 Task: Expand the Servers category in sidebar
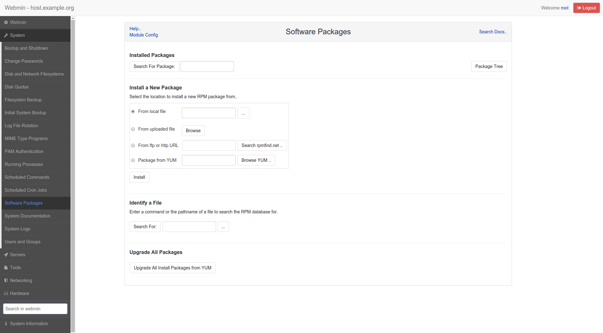[18, 255]
